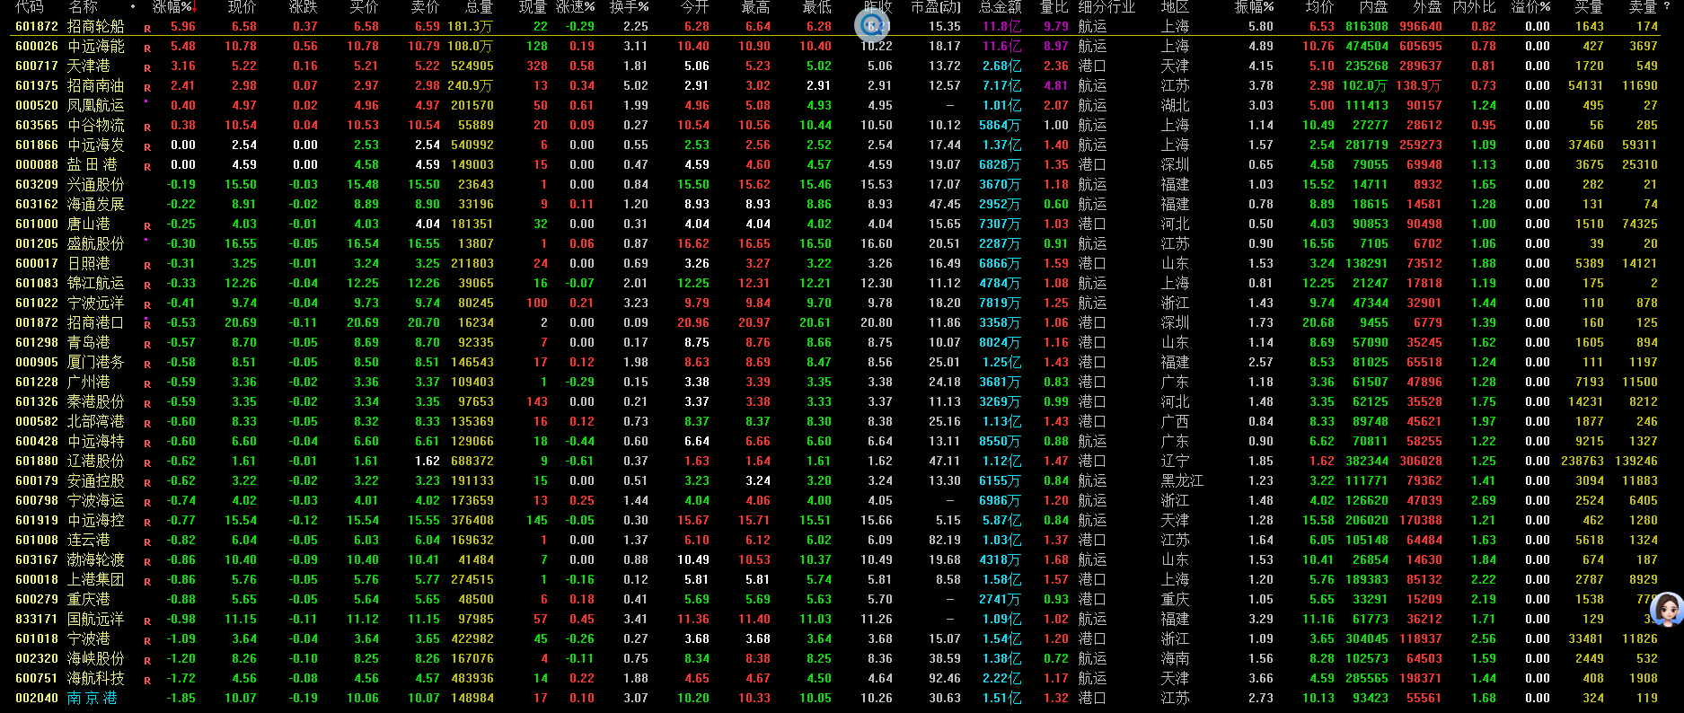The width and height of the screenshot is (1684, 713).
Task: Open the 招商南油 stock name
Action: [x=96, y=86]
